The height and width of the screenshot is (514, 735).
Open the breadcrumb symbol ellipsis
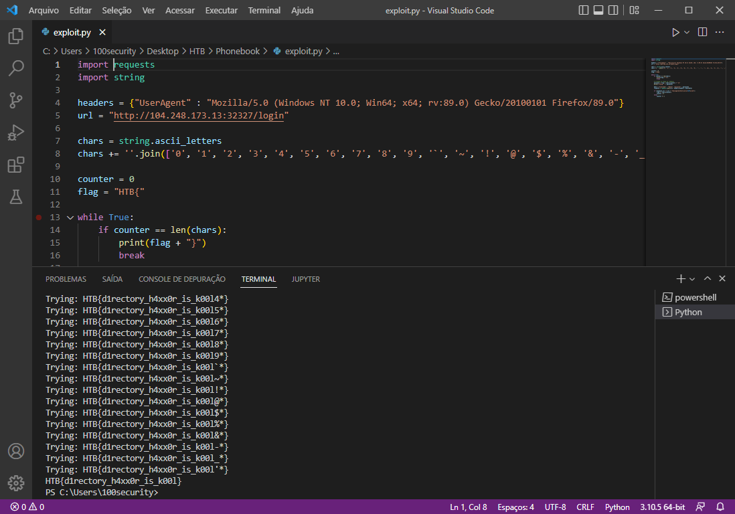click(x=336, y=51)
